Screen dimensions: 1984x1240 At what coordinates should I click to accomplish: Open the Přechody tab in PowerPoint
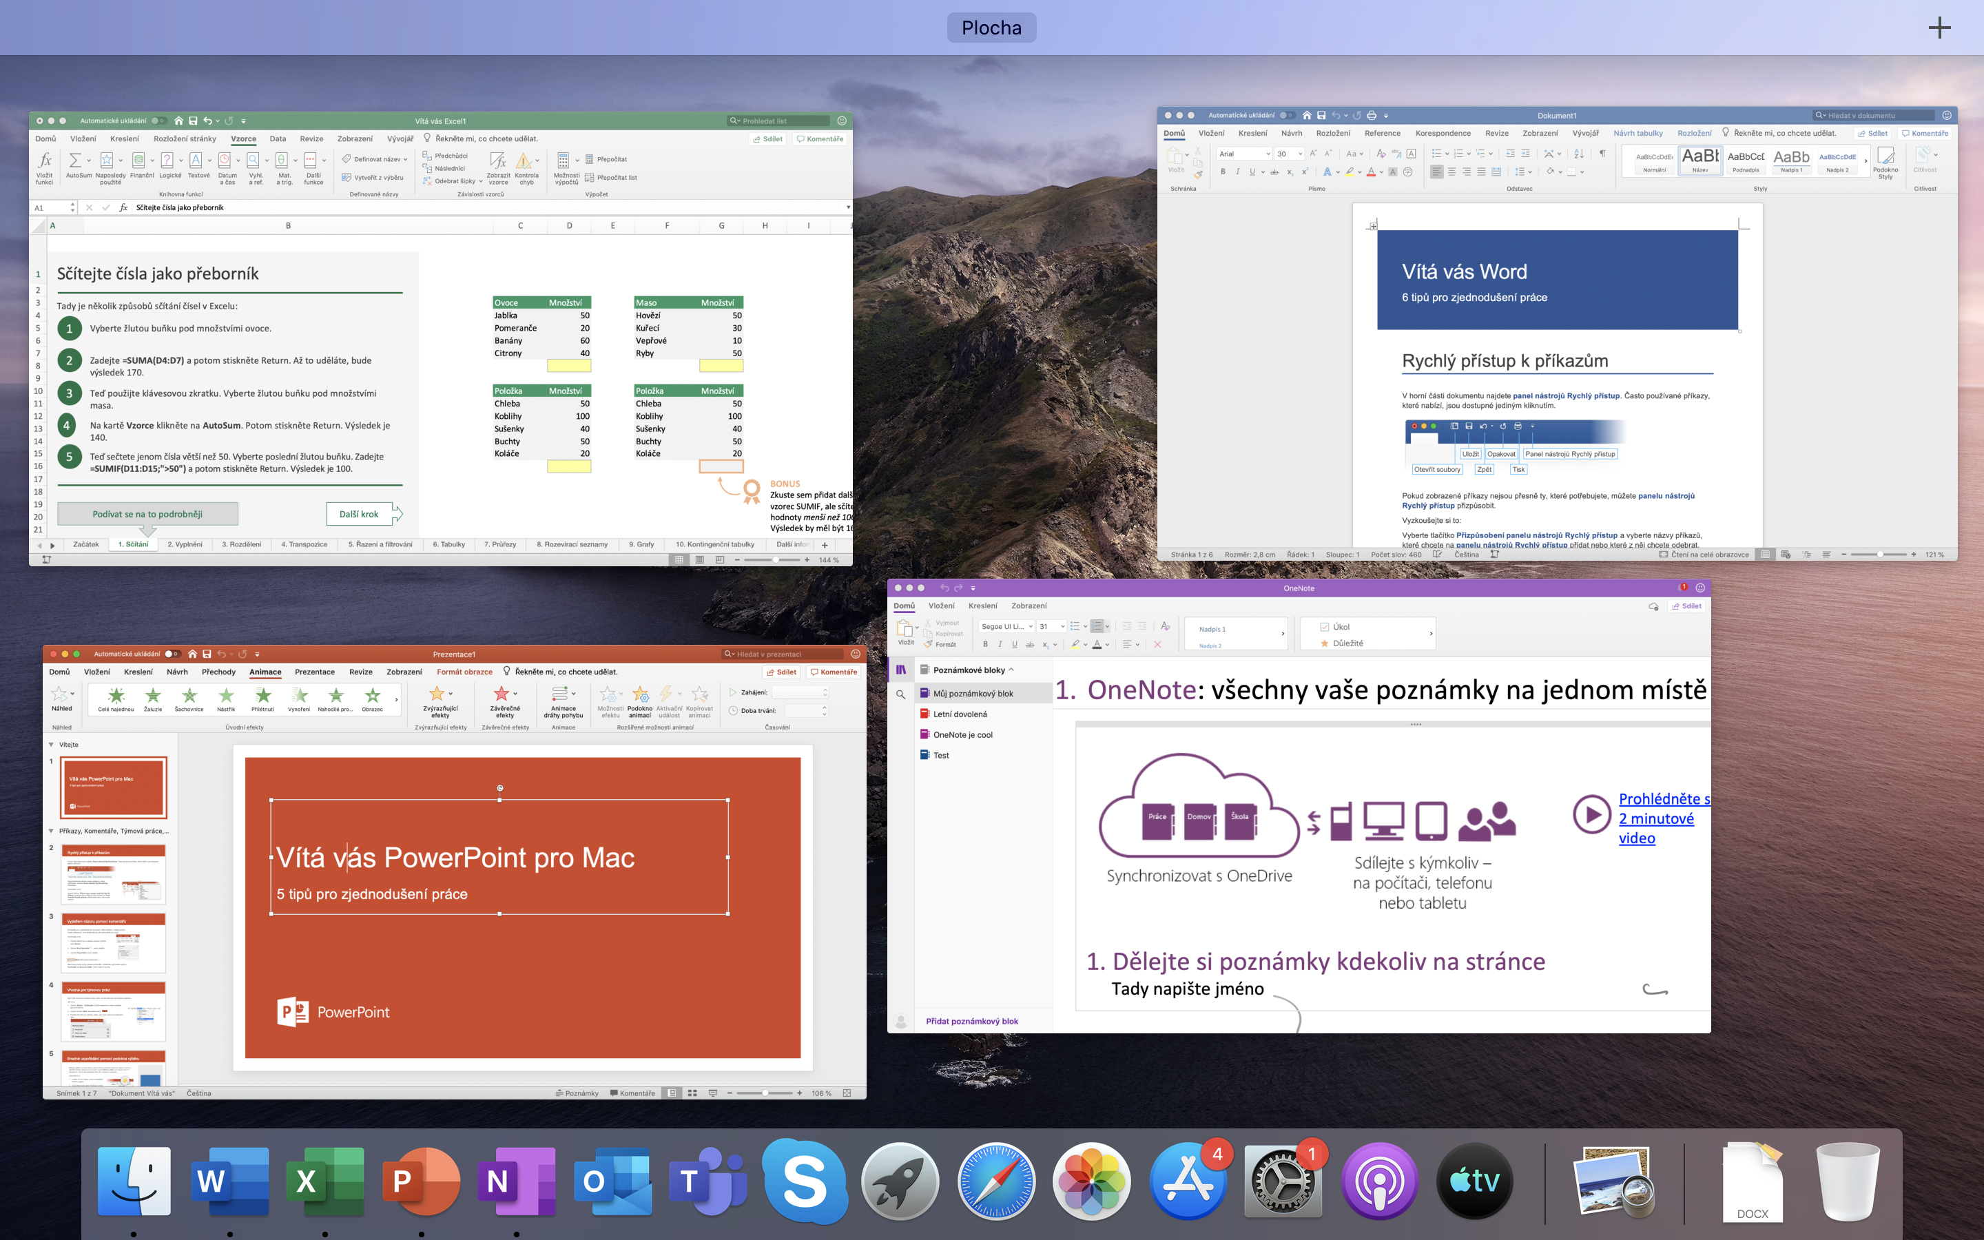218,672
